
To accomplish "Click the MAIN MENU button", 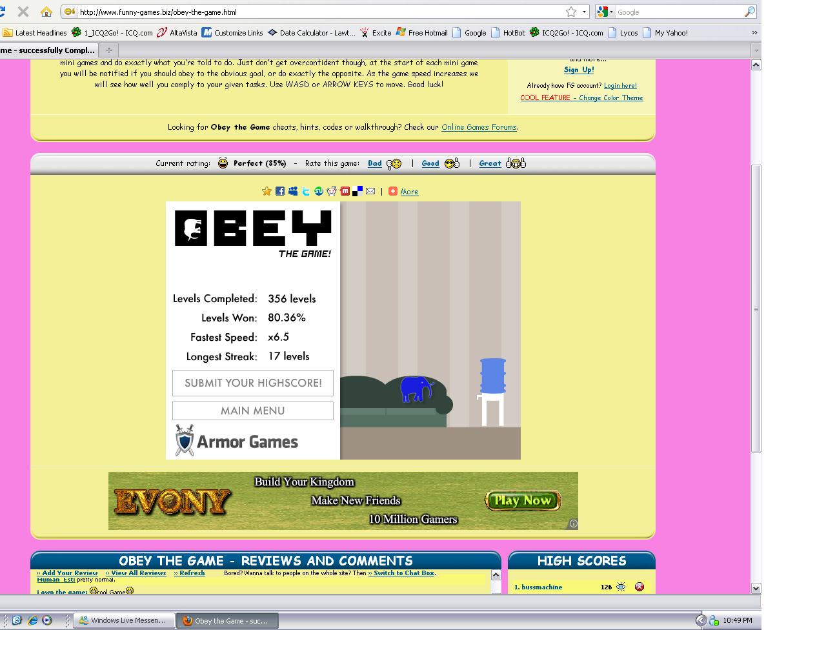I will coord(253,411).
